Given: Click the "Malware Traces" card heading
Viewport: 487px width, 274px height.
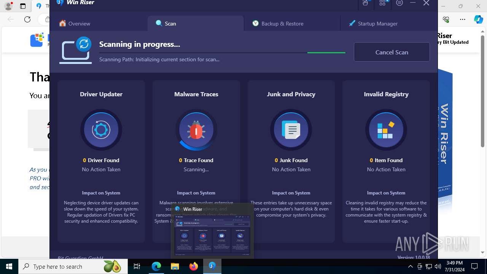Looking at the screenshot, I should pyautogui.click(x=196, y=94).
